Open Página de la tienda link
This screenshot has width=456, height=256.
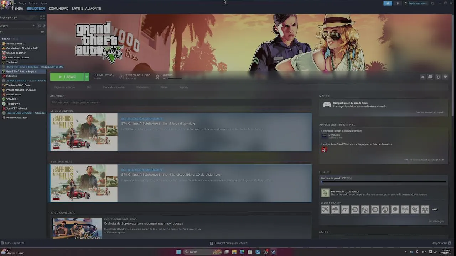[x=64, y=87]
